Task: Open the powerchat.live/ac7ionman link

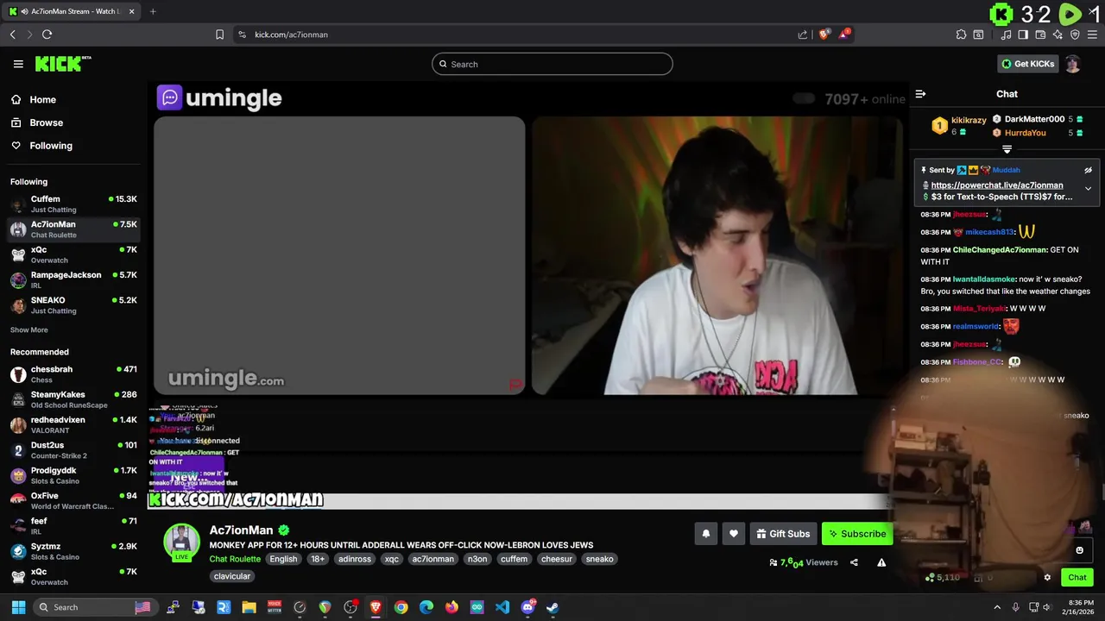Action: [997, 185]
